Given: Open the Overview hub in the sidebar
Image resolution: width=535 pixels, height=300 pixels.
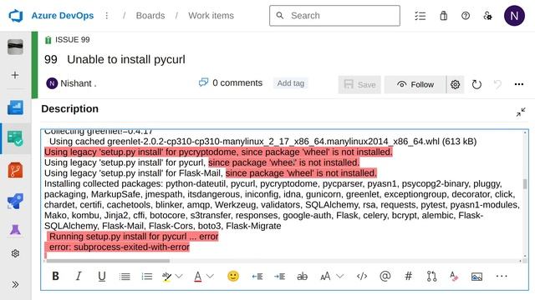Looking at the screenshot, I should click(x=15, y=107).
